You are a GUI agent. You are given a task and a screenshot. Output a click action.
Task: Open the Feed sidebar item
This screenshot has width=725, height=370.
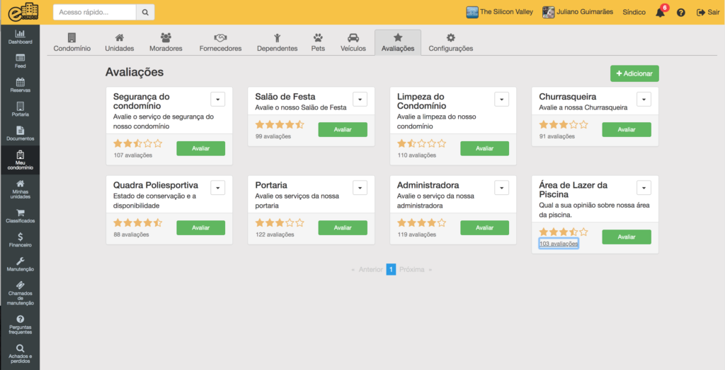(20, 61)
